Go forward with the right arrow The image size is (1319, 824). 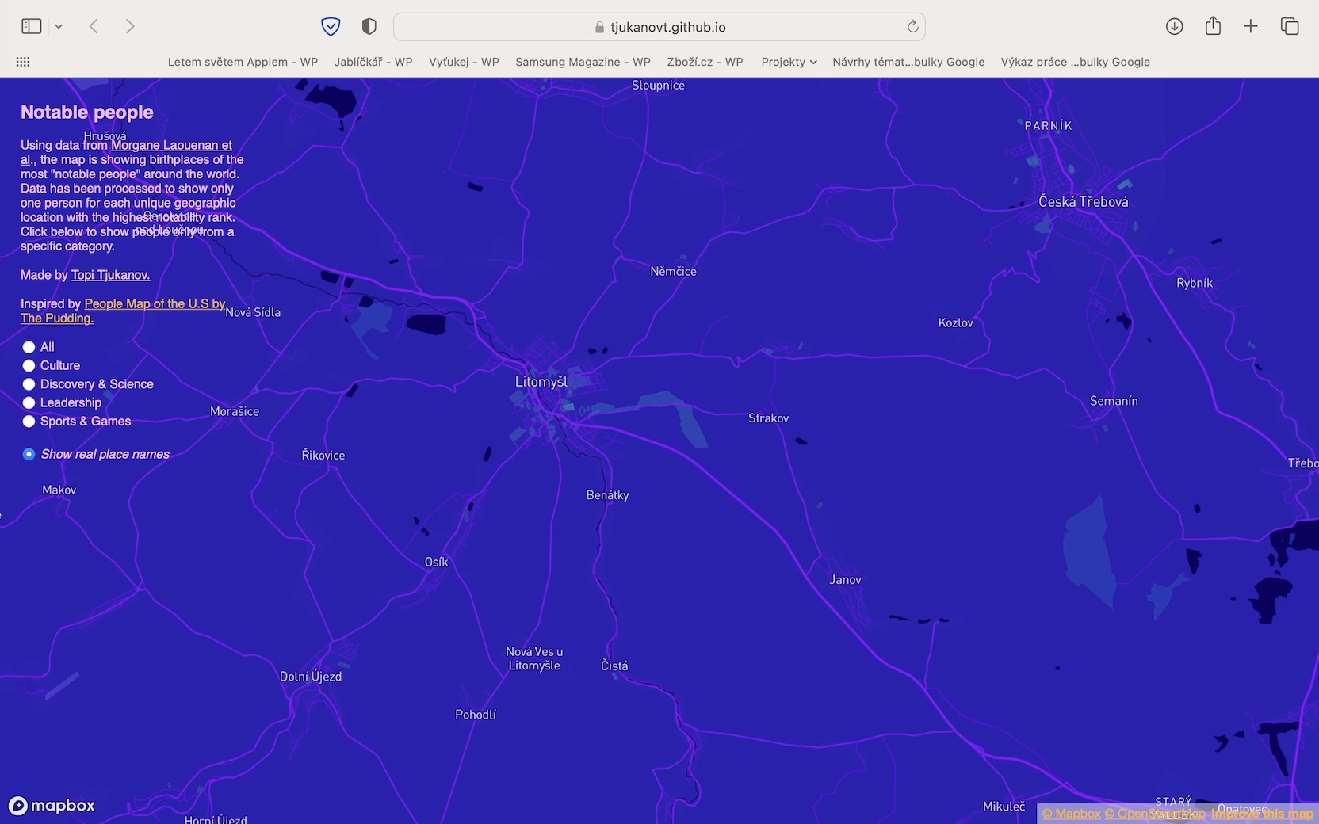coord(130,26)
